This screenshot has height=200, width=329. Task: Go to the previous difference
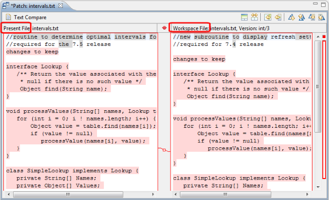coord(301,18)
